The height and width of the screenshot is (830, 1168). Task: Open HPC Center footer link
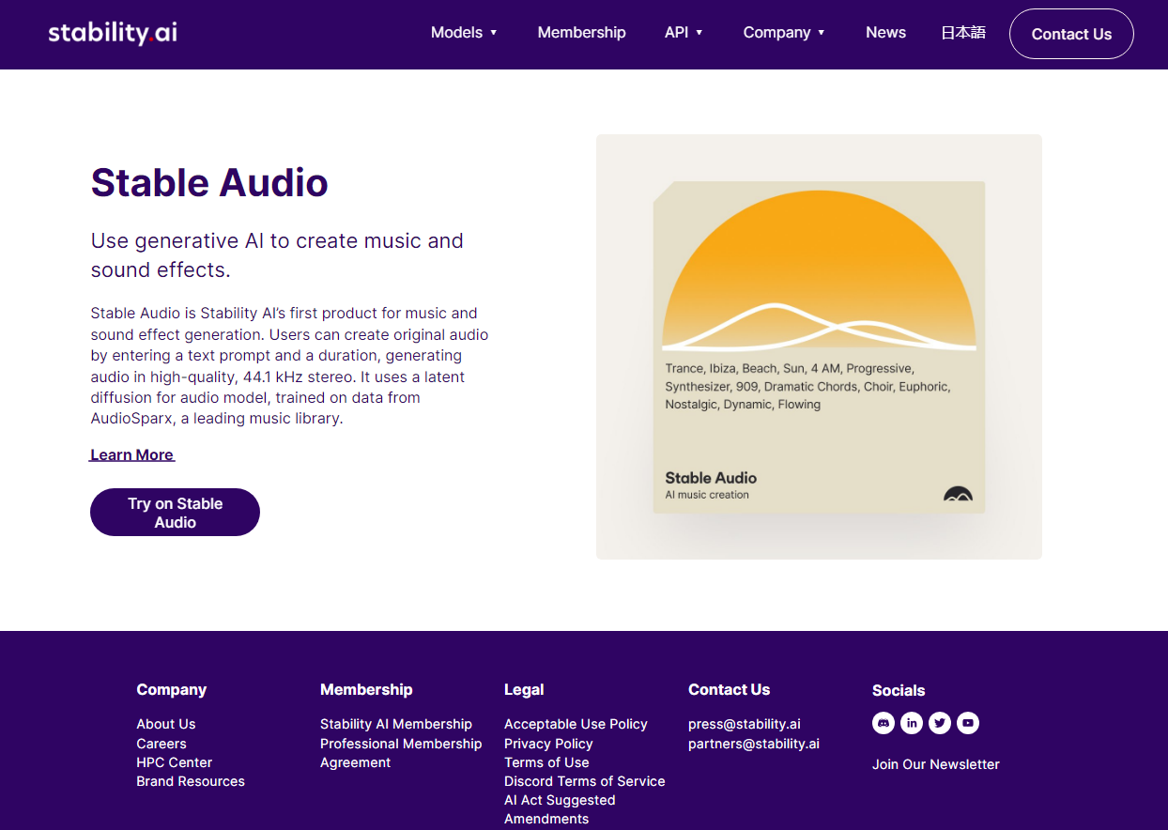coord(175,762)
